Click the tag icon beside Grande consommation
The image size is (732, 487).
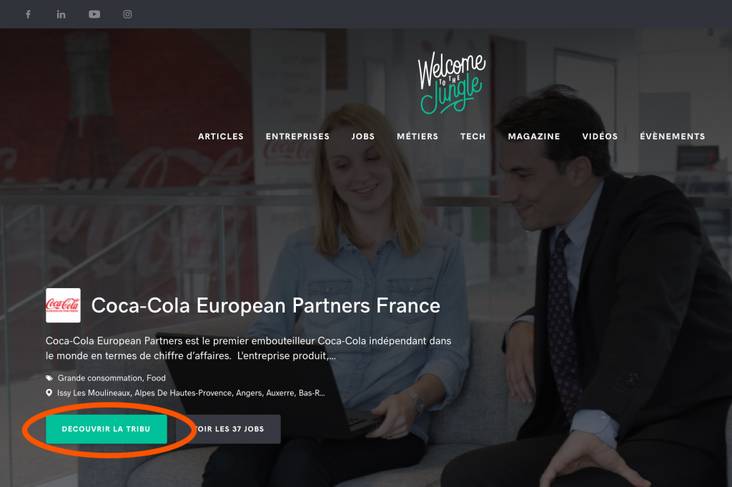point(49,378)
